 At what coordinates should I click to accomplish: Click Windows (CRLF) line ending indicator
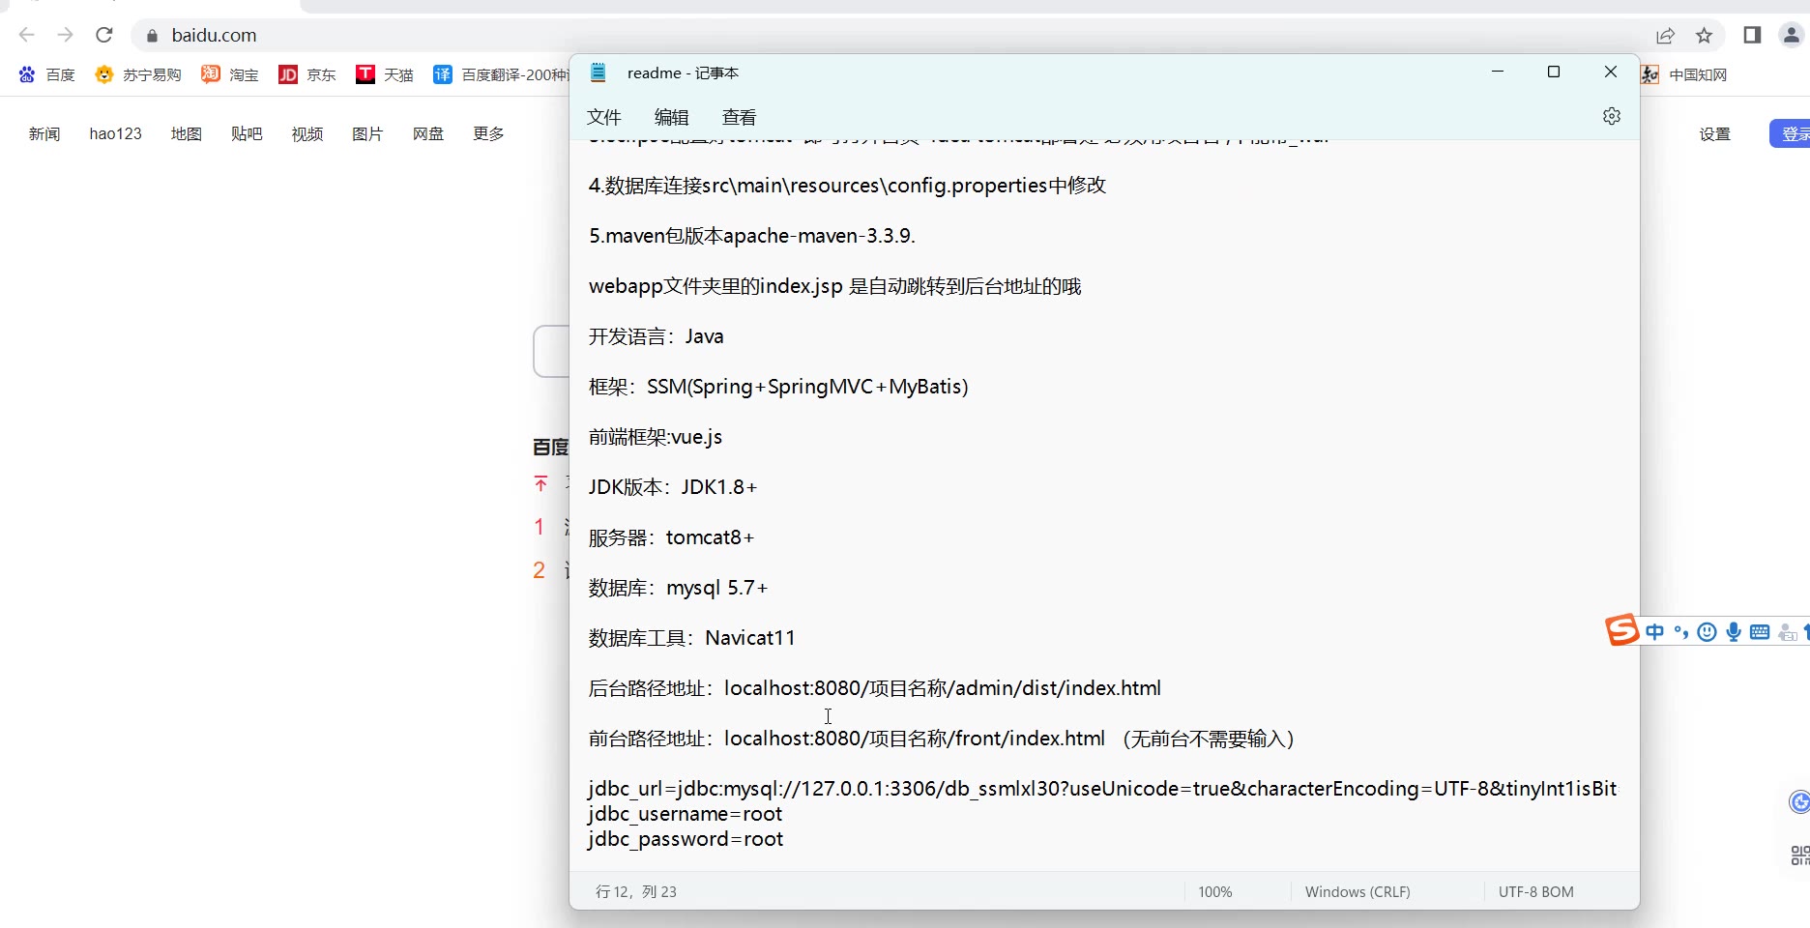coord(1357,892)
